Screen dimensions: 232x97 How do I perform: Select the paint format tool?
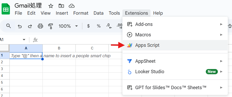51,26
